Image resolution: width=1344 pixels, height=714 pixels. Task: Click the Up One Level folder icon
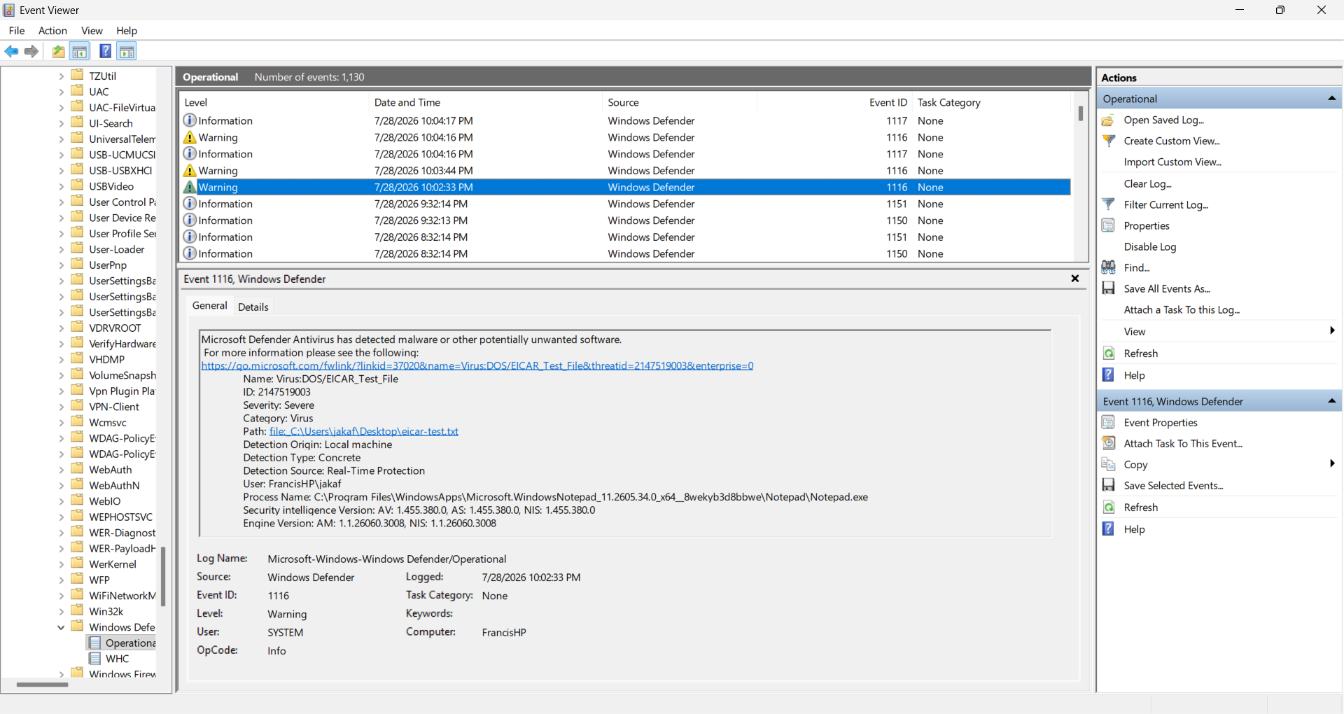(x=58, y=51)
